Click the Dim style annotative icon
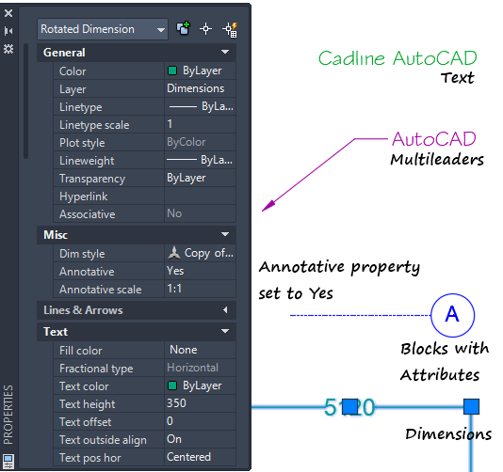This screenshot has width=503, height=472. pos(174,253)
